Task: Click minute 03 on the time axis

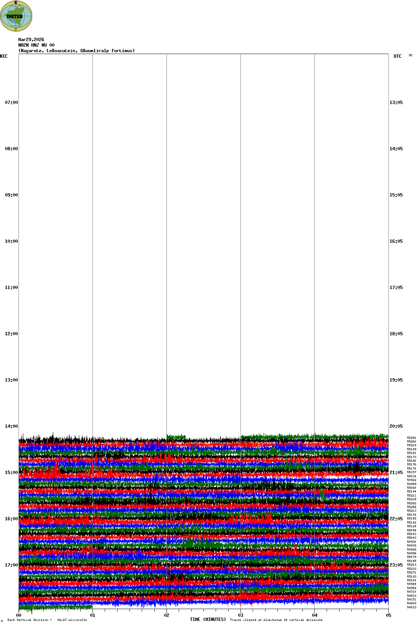Action: [x=241, y=615]
